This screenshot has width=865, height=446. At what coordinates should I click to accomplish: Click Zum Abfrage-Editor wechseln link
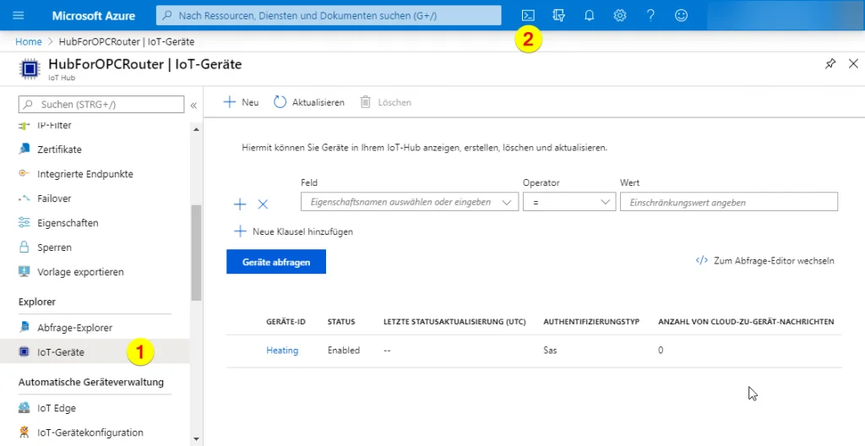(x=774, y=260)
